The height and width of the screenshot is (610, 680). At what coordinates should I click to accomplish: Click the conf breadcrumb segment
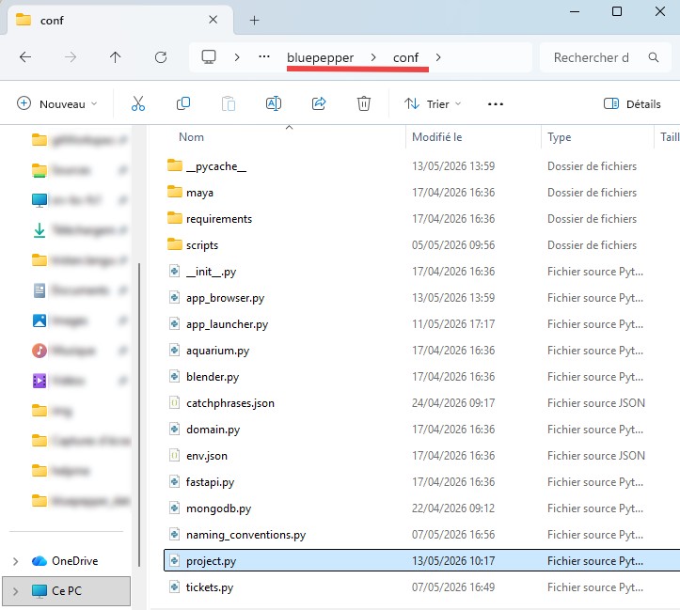pos(405,57)
